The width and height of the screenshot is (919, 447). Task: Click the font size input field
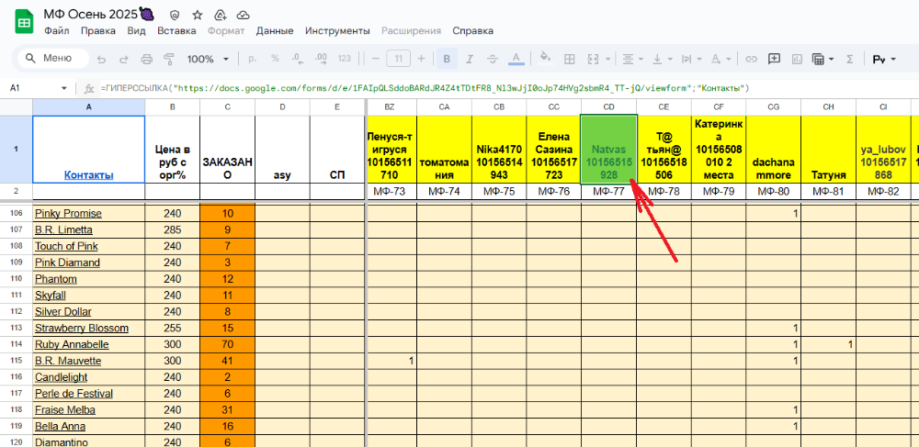tap(398, 59)
